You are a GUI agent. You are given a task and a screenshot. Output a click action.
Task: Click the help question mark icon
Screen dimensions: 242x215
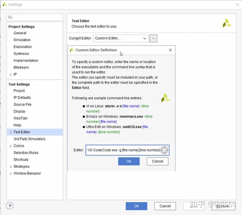tap(10, 206)
